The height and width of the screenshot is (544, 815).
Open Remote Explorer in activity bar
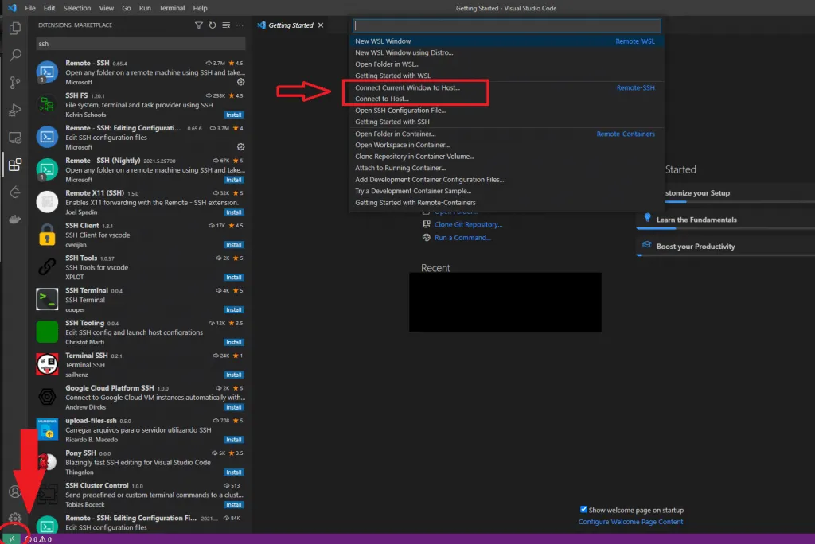[14, 138]
